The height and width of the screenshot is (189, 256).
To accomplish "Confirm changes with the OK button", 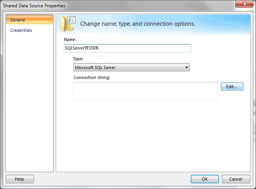I will pyautogui.click(x=205, y=179).
